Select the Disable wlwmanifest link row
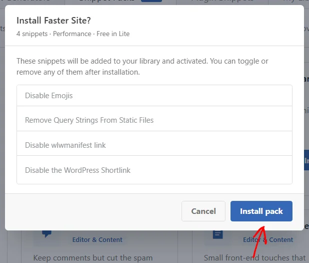This screenshot has width=309, height=263. click(x=154, y=143)
